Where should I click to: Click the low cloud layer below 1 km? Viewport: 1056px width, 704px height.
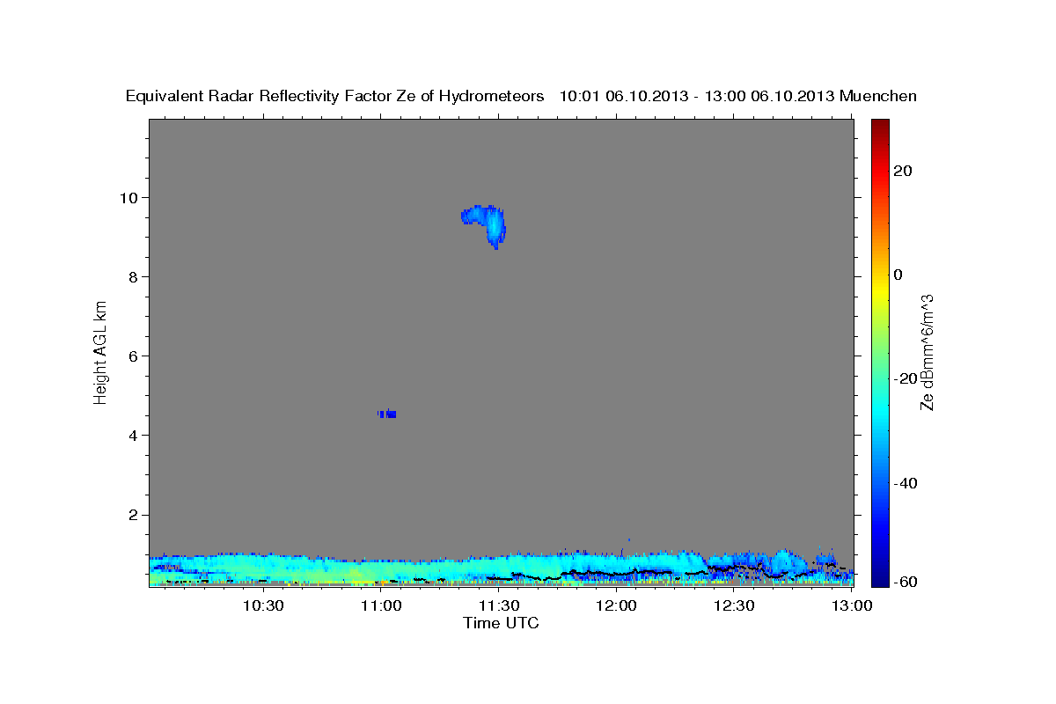pos(501,568)
